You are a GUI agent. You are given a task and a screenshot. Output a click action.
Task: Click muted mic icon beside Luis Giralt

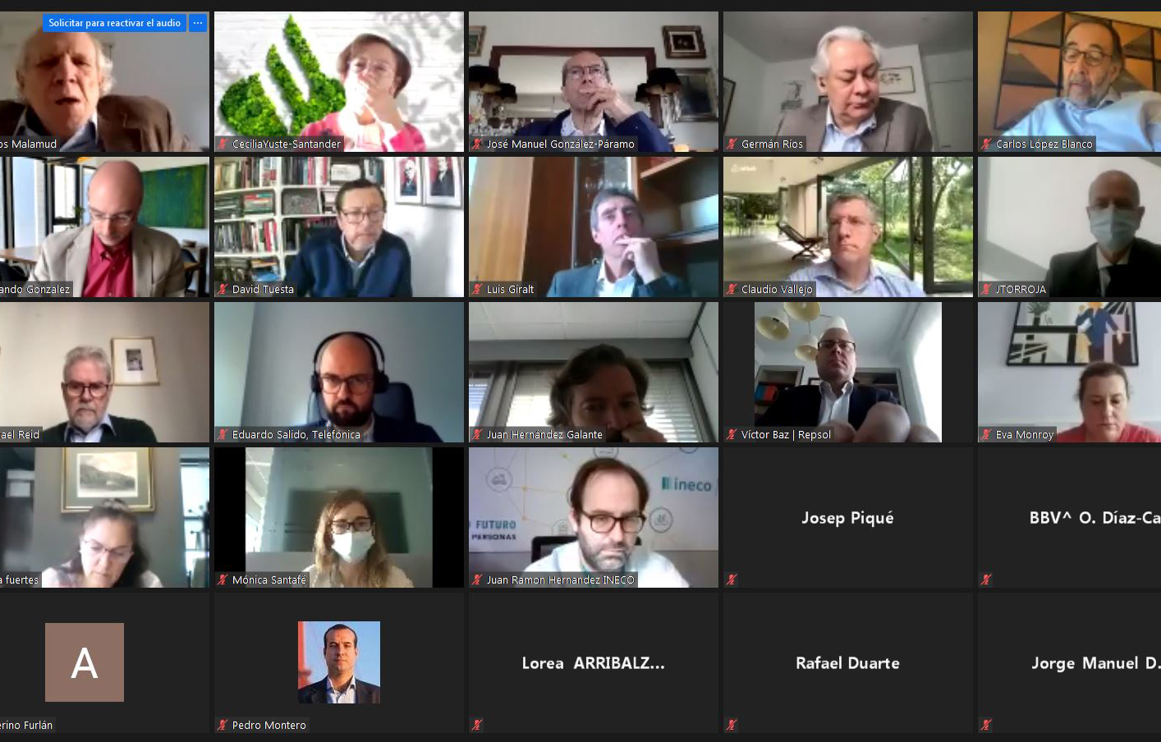tap(477, 289)
